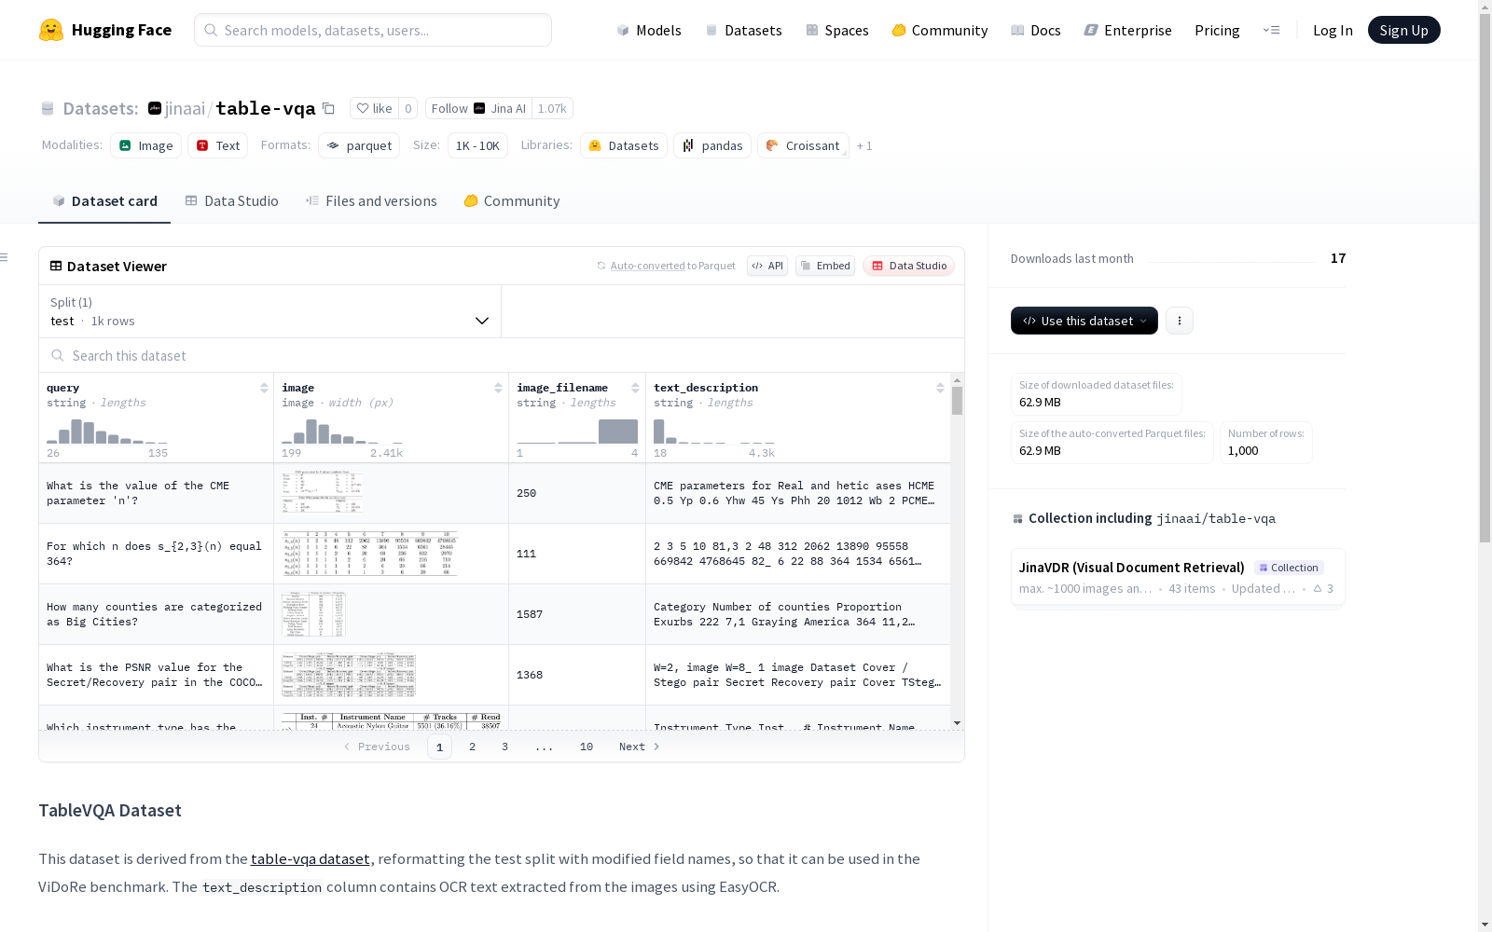Open the three-dot menu beside Use this dataset

point(1180,321)
